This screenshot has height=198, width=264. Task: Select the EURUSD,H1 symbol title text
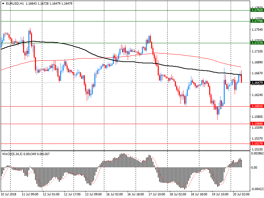click(15, 3)
